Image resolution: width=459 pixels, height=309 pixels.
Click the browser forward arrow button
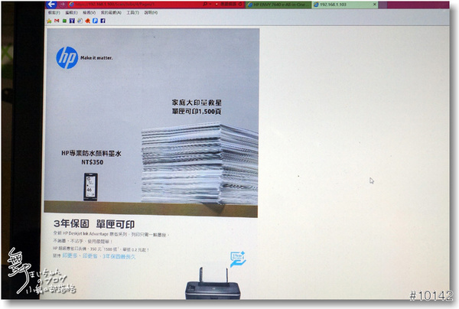[62, 5]
